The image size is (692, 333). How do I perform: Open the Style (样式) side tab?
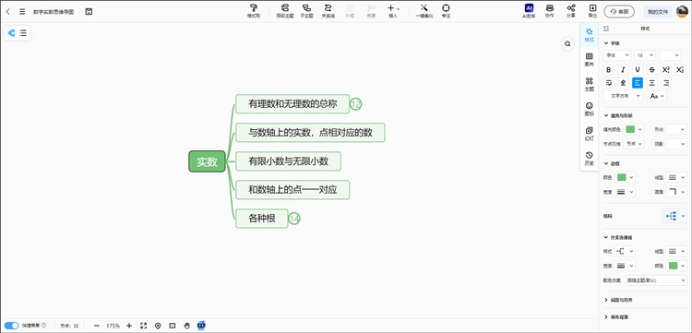[589, 35]
